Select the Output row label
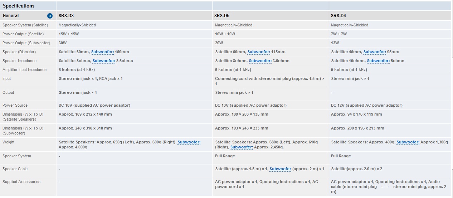453x198 pixels. tap(8, 92)
